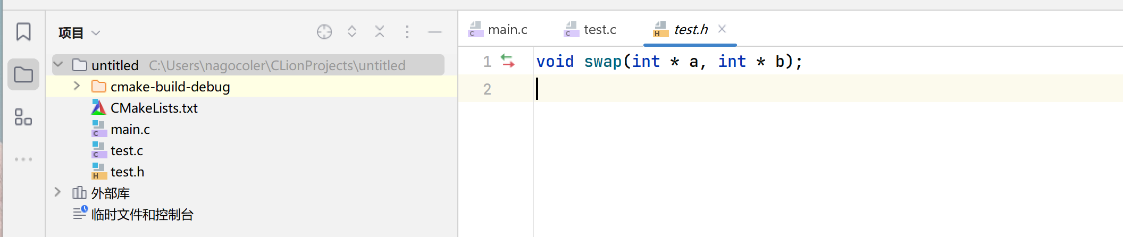Click the void keyword in code
The height and width of the screenshot is (237, 1123).
click(555, 62)
